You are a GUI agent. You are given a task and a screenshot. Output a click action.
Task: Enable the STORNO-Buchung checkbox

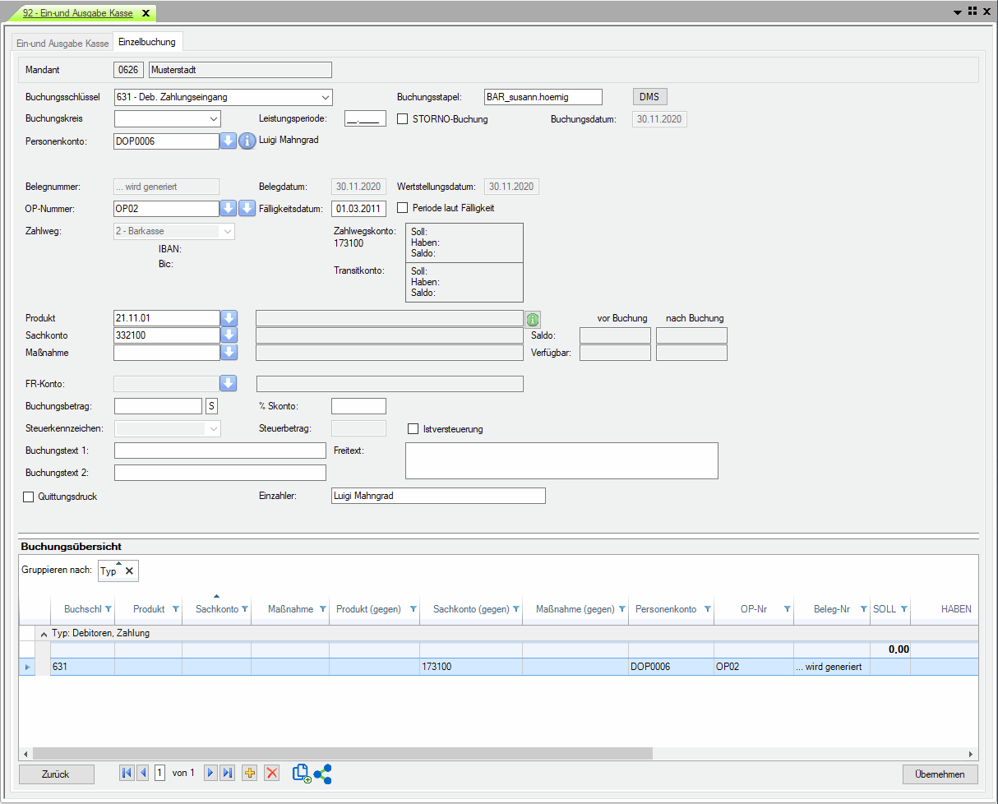point(403,118)
